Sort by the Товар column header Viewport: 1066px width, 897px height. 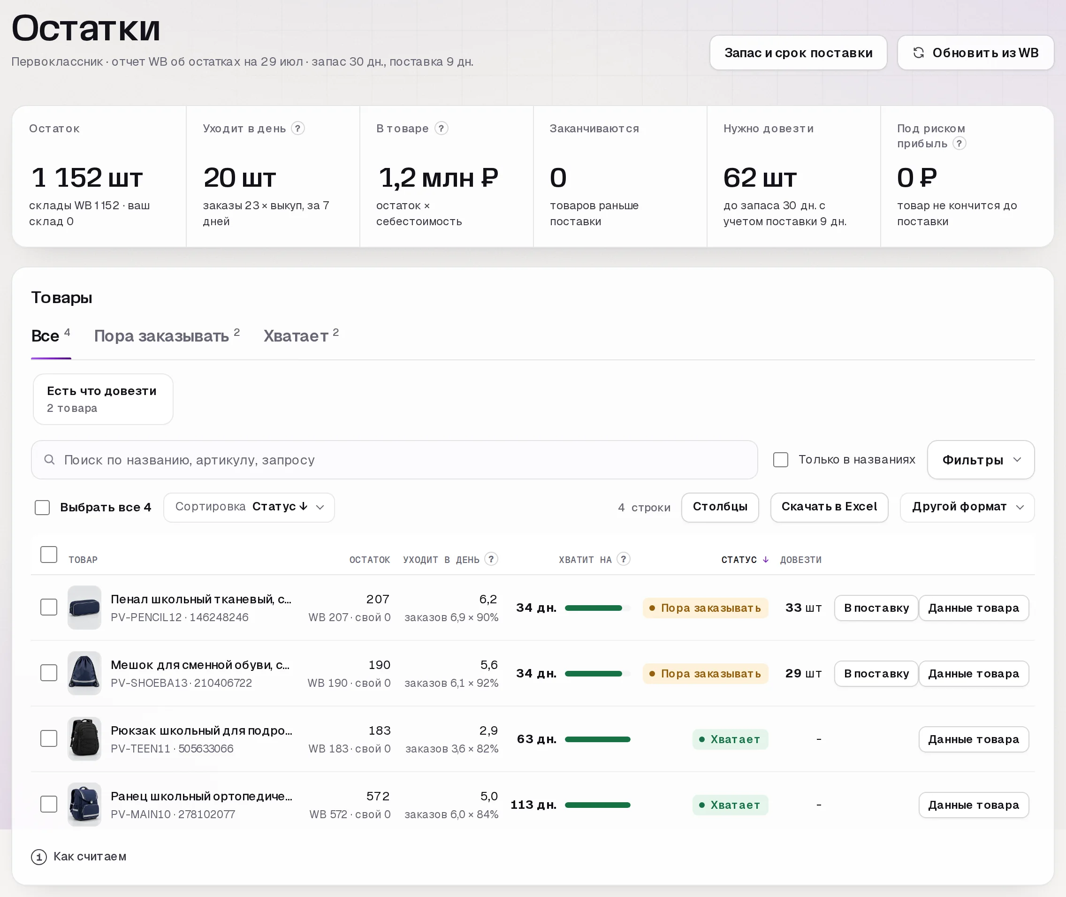pos(83,559)
